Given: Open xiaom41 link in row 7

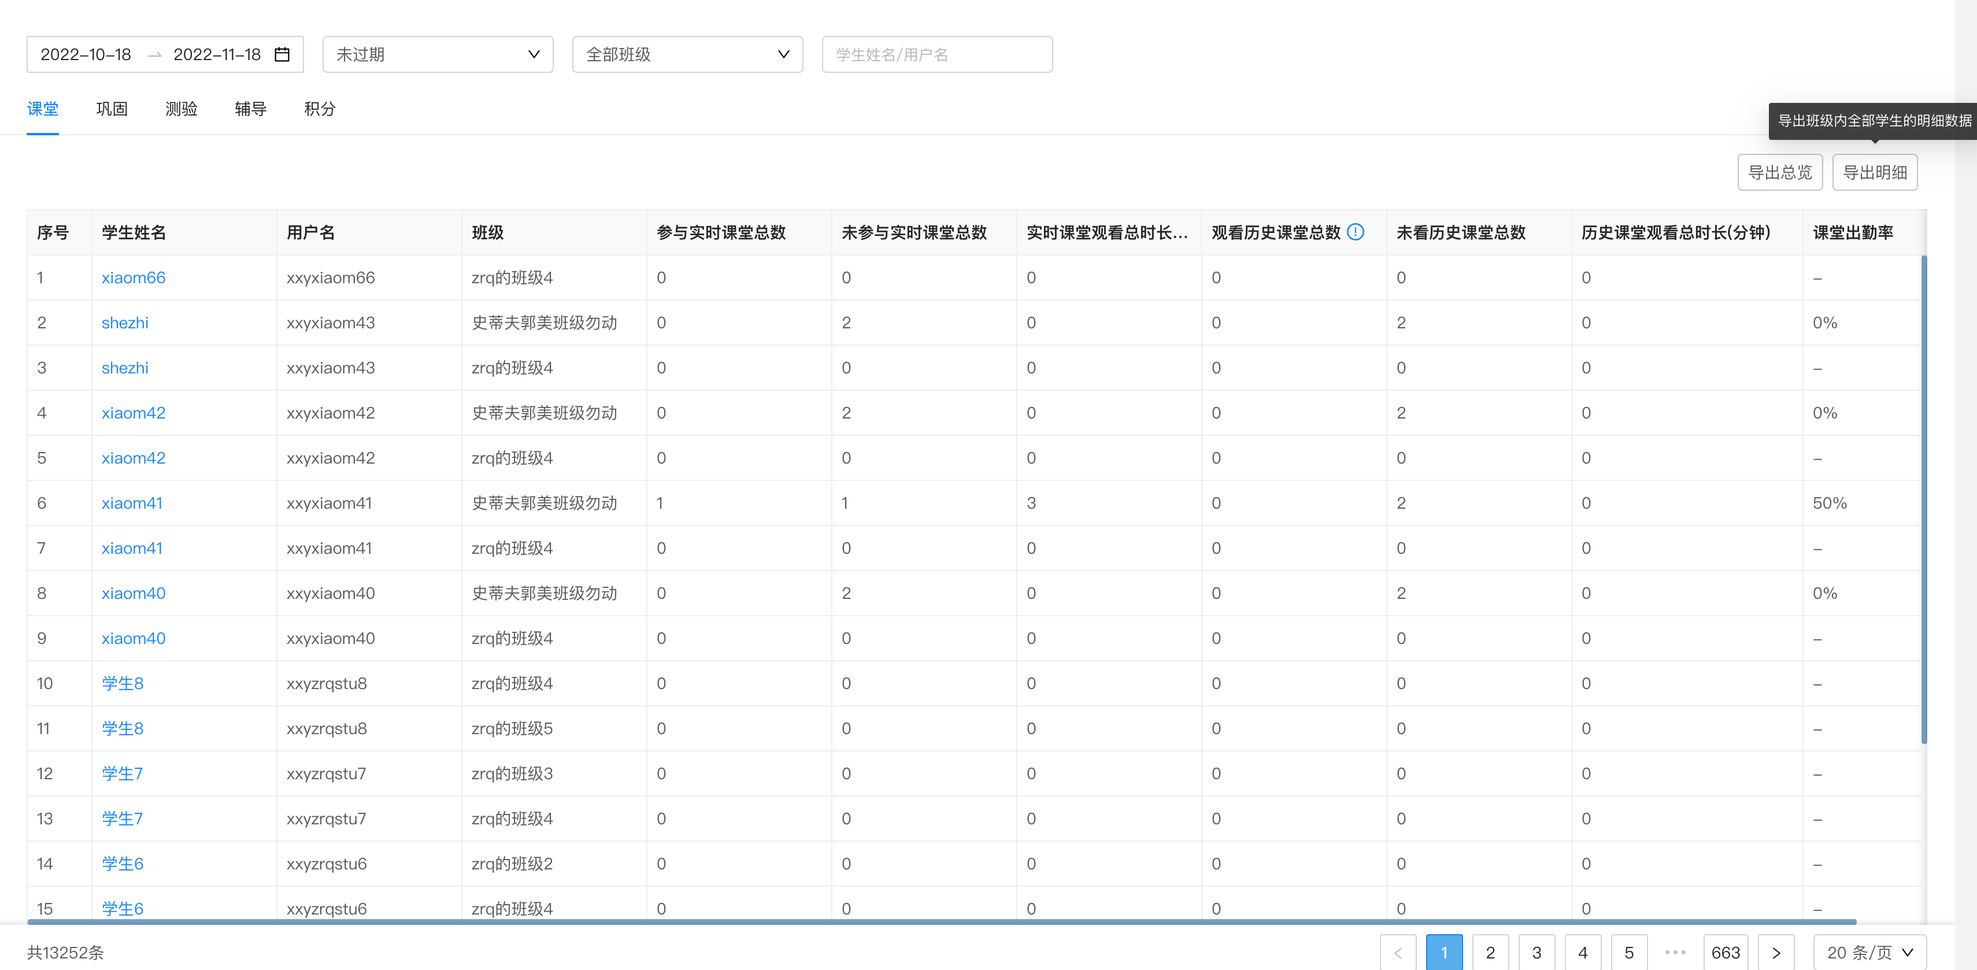Looking at the screenshot, I should (x=132, y=548).
